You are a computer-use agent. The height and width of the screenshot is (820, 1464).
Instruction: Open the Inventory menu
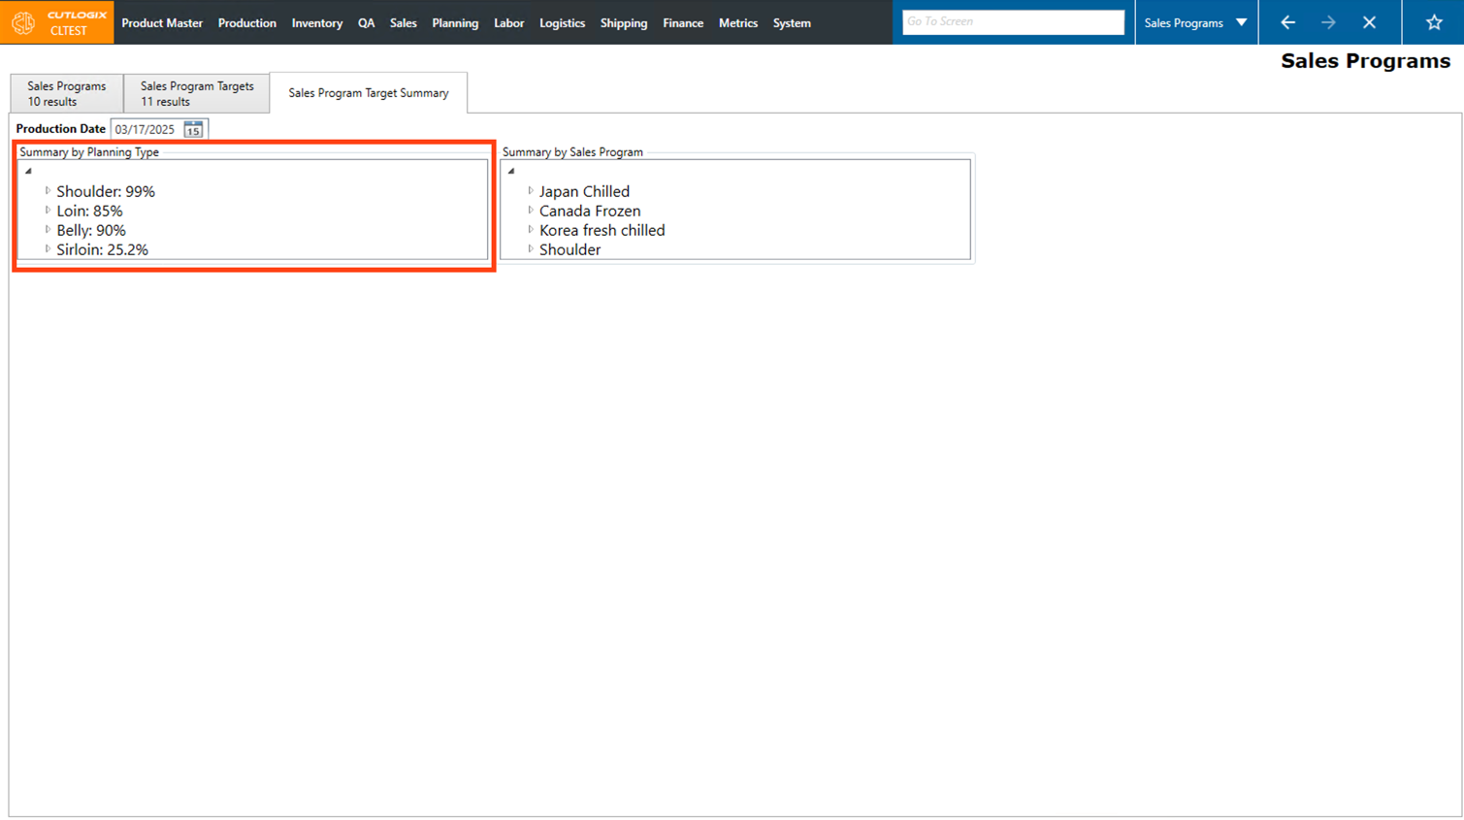pos(316,23)
